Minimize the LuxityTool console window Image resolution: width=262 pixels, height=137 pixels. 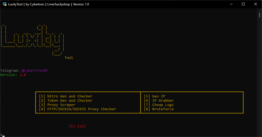click(x=231, y=4)
